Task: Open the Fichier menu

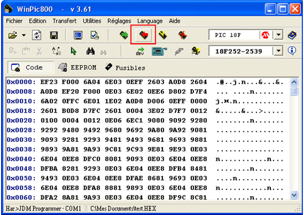Action: pos(14,21)
